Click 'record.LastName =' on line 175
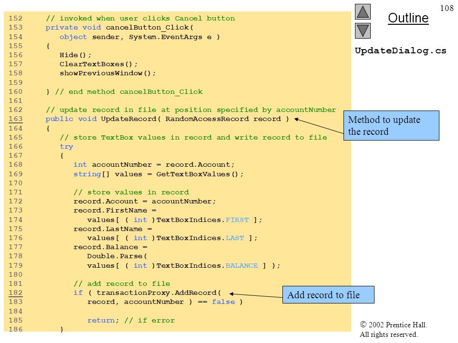458x343 pixels. [113, 229]
